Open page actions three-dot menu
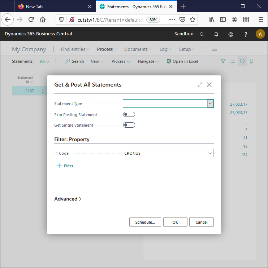 [172, 19]
